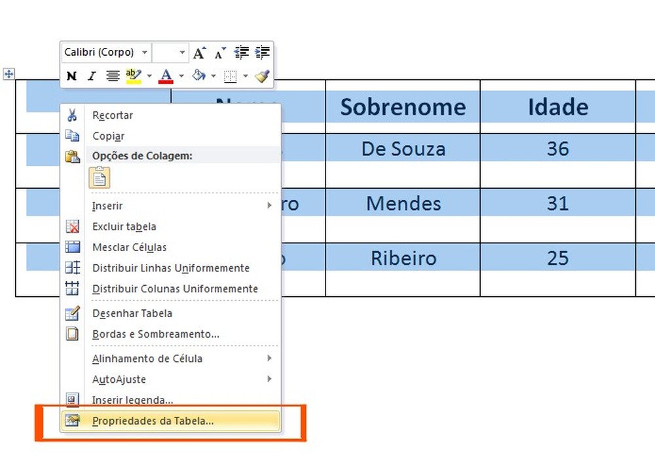Choose Mesclar Células
655x466 pixels.
click(x=170, y=247)
